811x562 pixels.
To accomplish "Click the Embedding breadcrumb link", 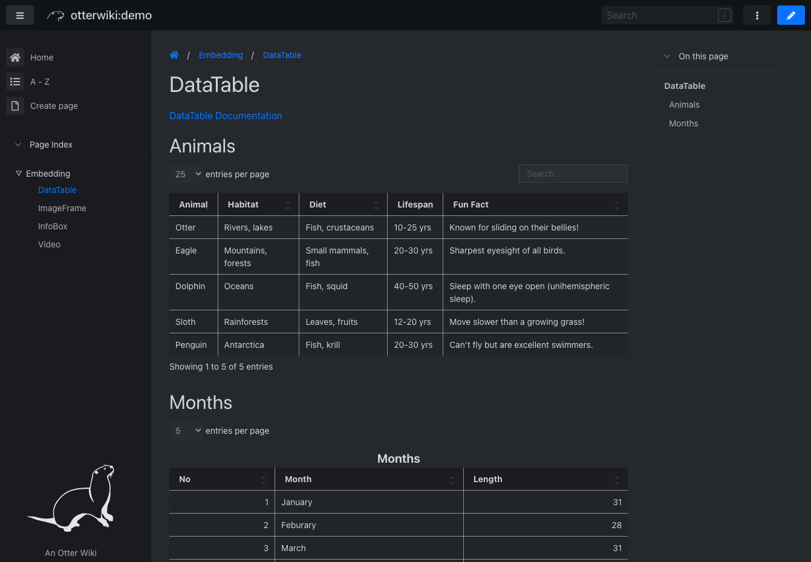I will (x=221, y=55).
